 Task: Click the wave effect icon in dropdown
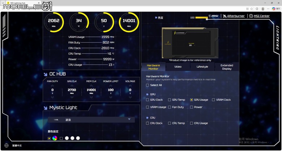56,120
